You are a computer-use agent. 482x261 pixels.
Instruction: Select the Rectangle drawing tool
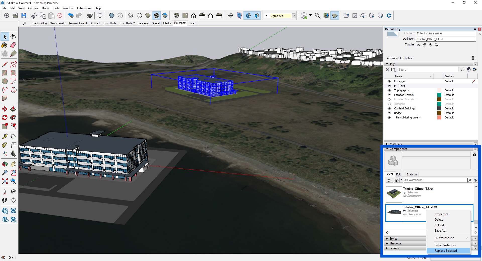click(x=4, y=73)
